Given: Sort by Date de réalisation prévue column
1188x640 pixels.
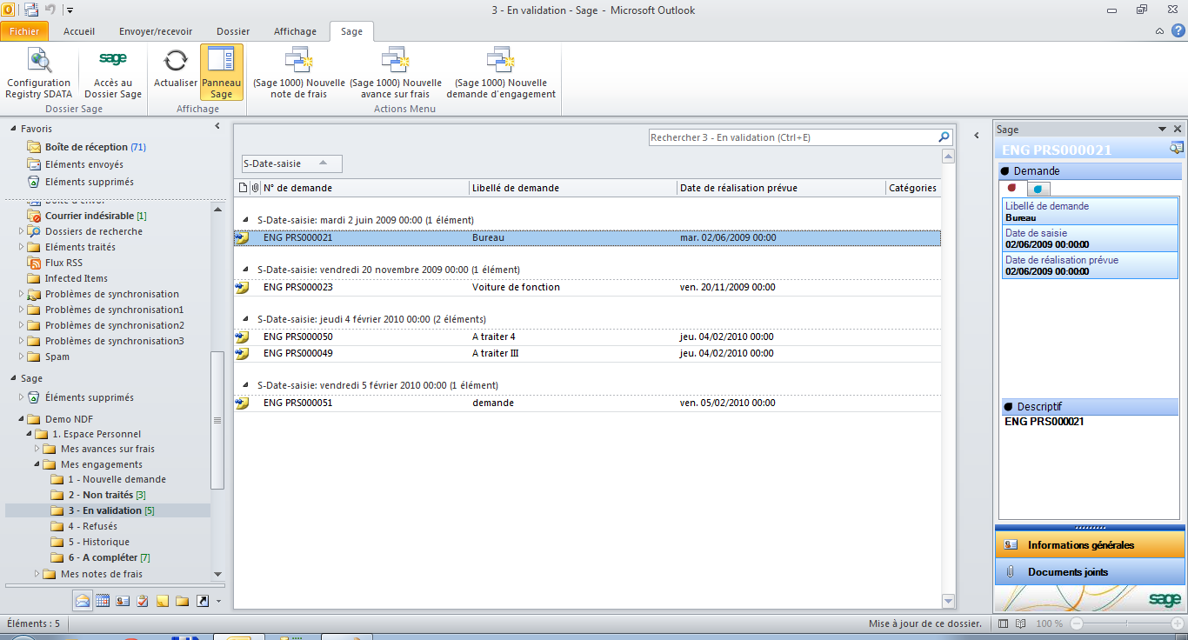Looking at the screenshot, I should [782, 188].
